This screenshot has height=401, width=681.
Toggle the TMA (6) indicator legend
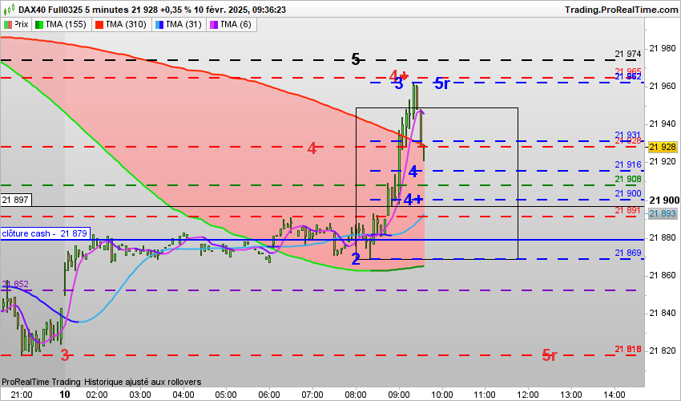pos(232,24)
